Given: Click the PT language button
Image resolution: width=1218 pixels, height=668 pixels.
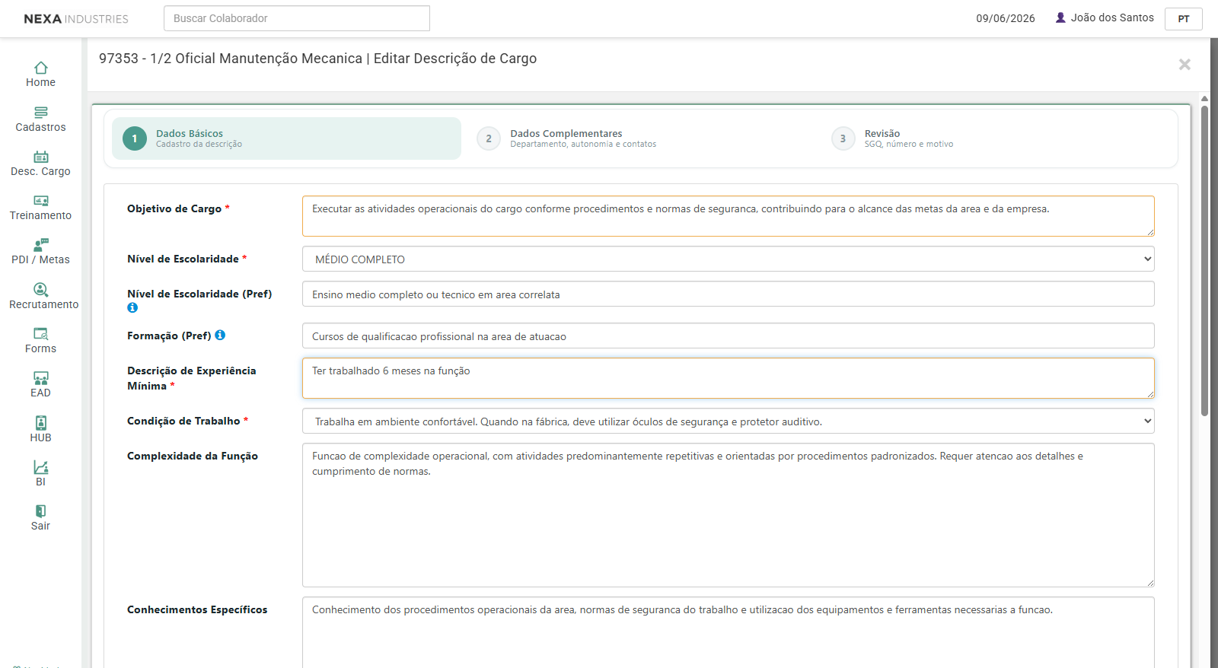Looking at the screenshot, I should 1183,18.
